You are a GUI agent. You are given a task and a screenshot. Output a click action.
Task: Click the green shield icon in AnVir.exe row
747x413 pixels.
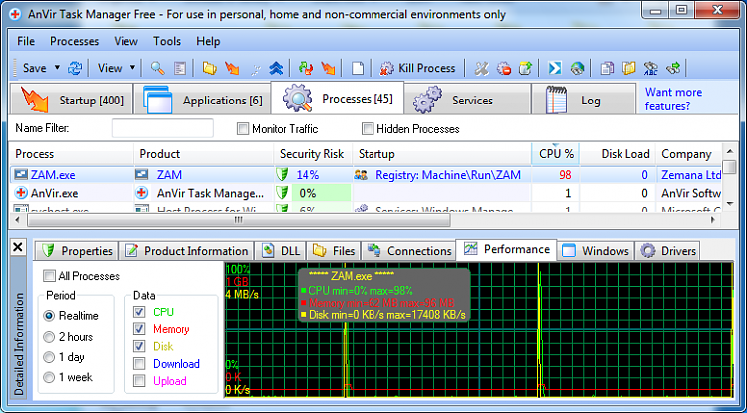point(282,193)
